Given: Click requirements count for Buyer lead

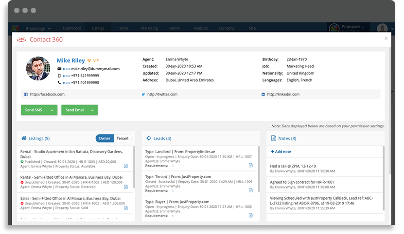Looking at the screenshot, I should point(173,216).
